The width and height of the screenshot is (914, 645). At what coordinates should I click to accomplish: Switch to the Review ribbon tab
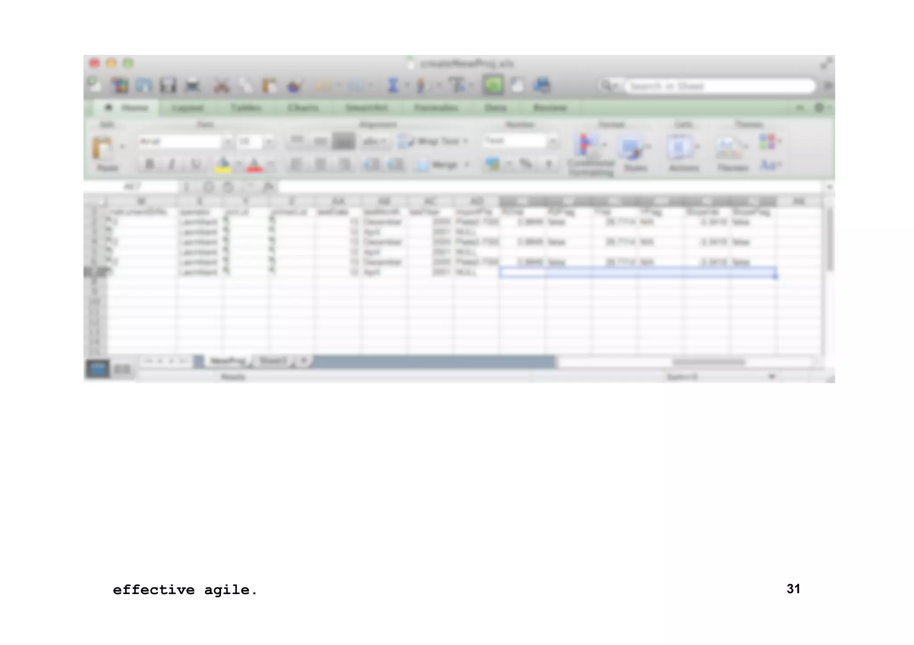coord(550,108)
